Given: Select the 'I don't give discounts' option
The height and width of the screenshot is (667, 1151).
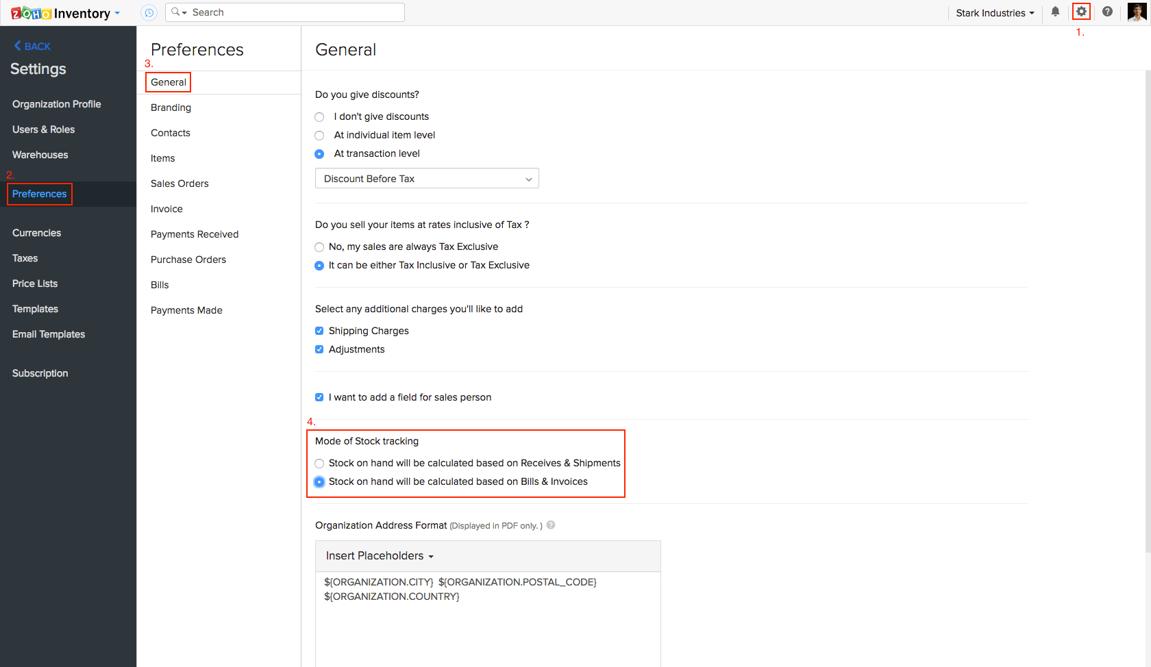Looking at the screenshot, I should click(x=319, y=116).
